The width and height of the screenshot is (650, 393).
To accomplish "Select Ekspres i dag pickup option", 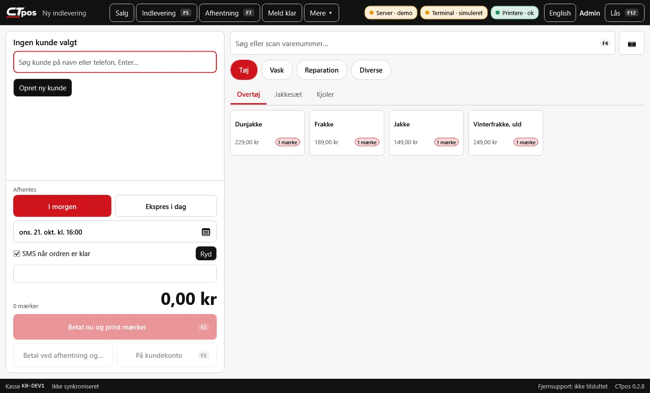I will (166, 206).
